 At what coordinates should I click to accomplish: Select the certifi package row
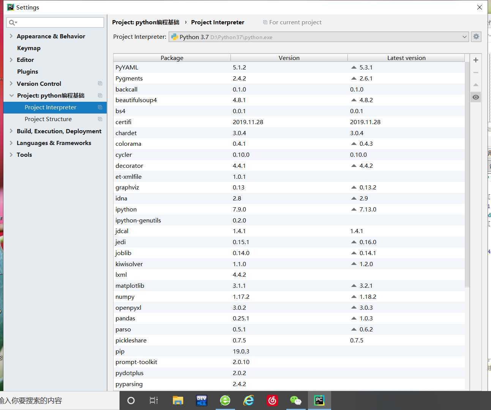(x=289, y=122)
